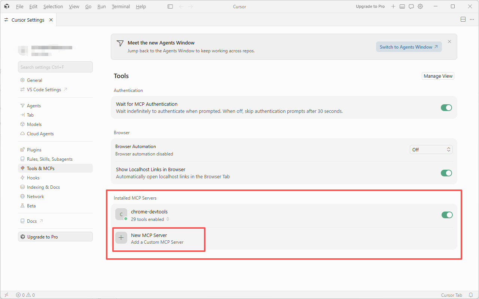
Task: Toggle the bottom panel layout icon
Action: (x=402, y=6)
